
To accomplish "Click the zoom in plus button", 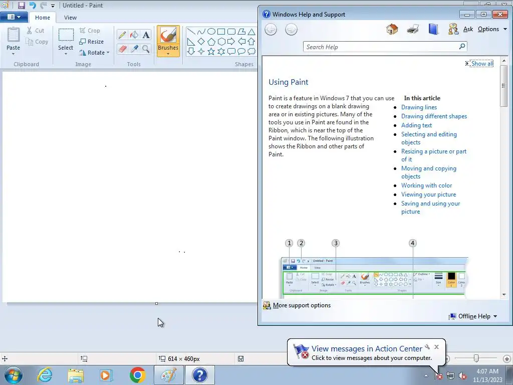I will tap(506, 359).
